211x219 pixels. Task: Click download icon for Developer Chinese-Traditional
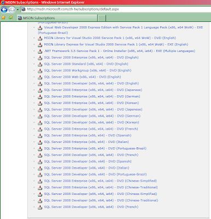point(40,201)
